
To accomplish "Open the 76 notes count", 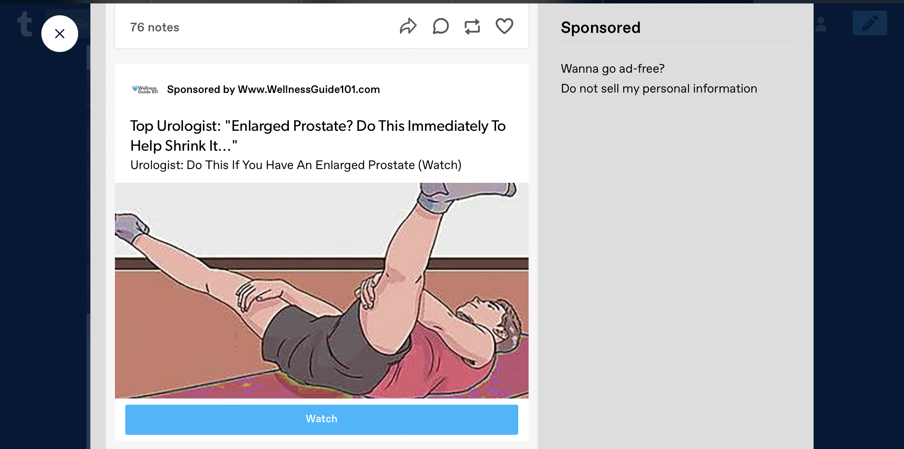I will click(x=154, y=27).
